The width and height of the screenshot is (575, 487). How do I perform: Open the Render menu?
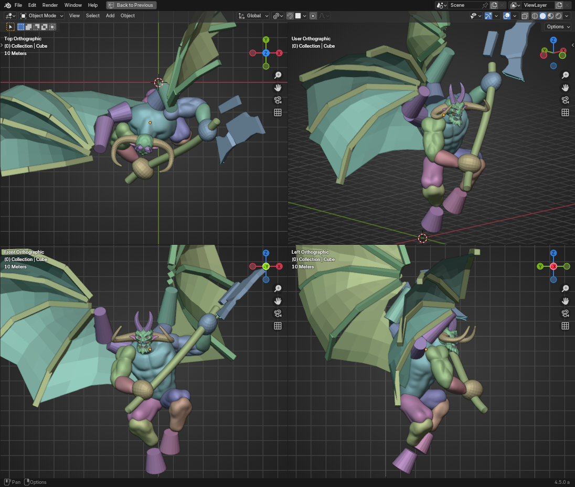pos(50,5)
